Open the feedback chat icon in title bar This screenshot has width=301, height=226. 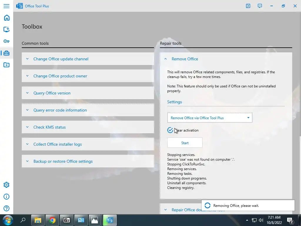pos(260,6)
